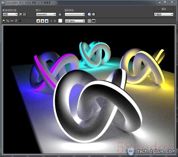Image resolution: width=178 pixels, height=157 pixels.
Task: Open the area to render dropdown
Action: tap(10, 14)
